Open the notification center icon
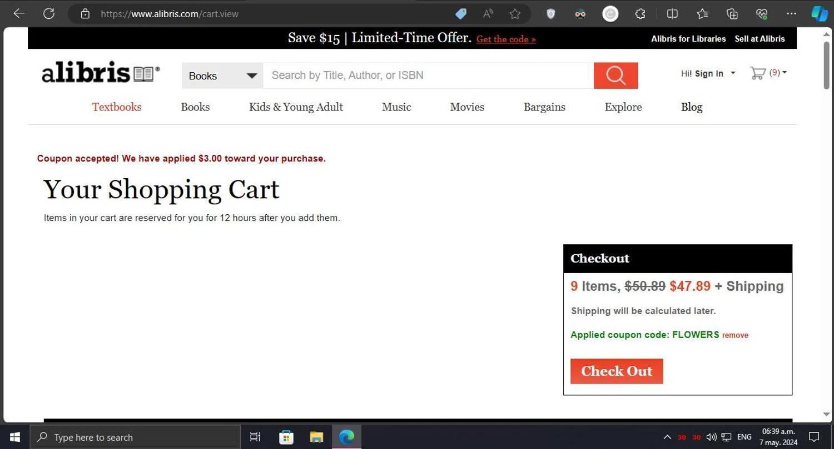This screenshot has width=834, height=449. (x=814, y=437)
